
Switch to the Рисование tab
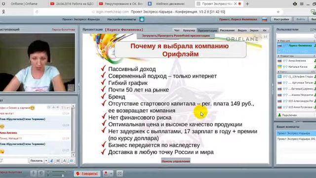(x=227, y=30)
